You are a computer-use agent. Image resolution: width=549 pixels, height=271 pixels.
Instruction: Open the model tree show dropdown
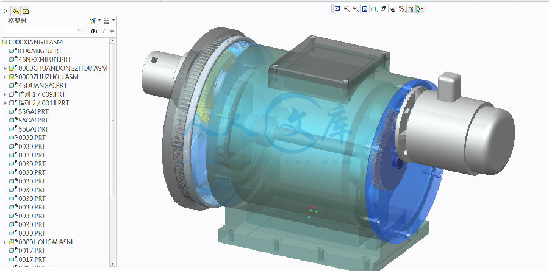tap(107, 21)
